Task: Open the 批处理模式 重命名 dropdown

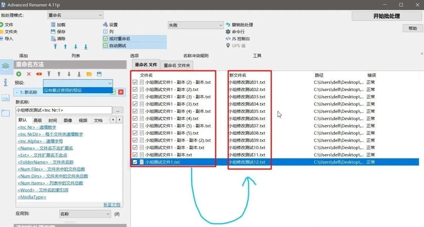Action: click(x=75, y=15)
